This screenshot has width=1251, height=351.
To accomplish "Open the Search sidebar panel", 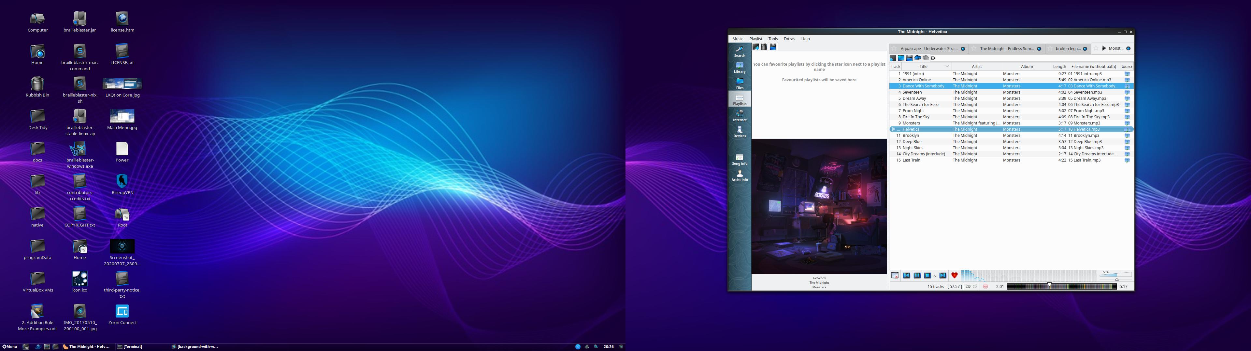I will [739, 51].
